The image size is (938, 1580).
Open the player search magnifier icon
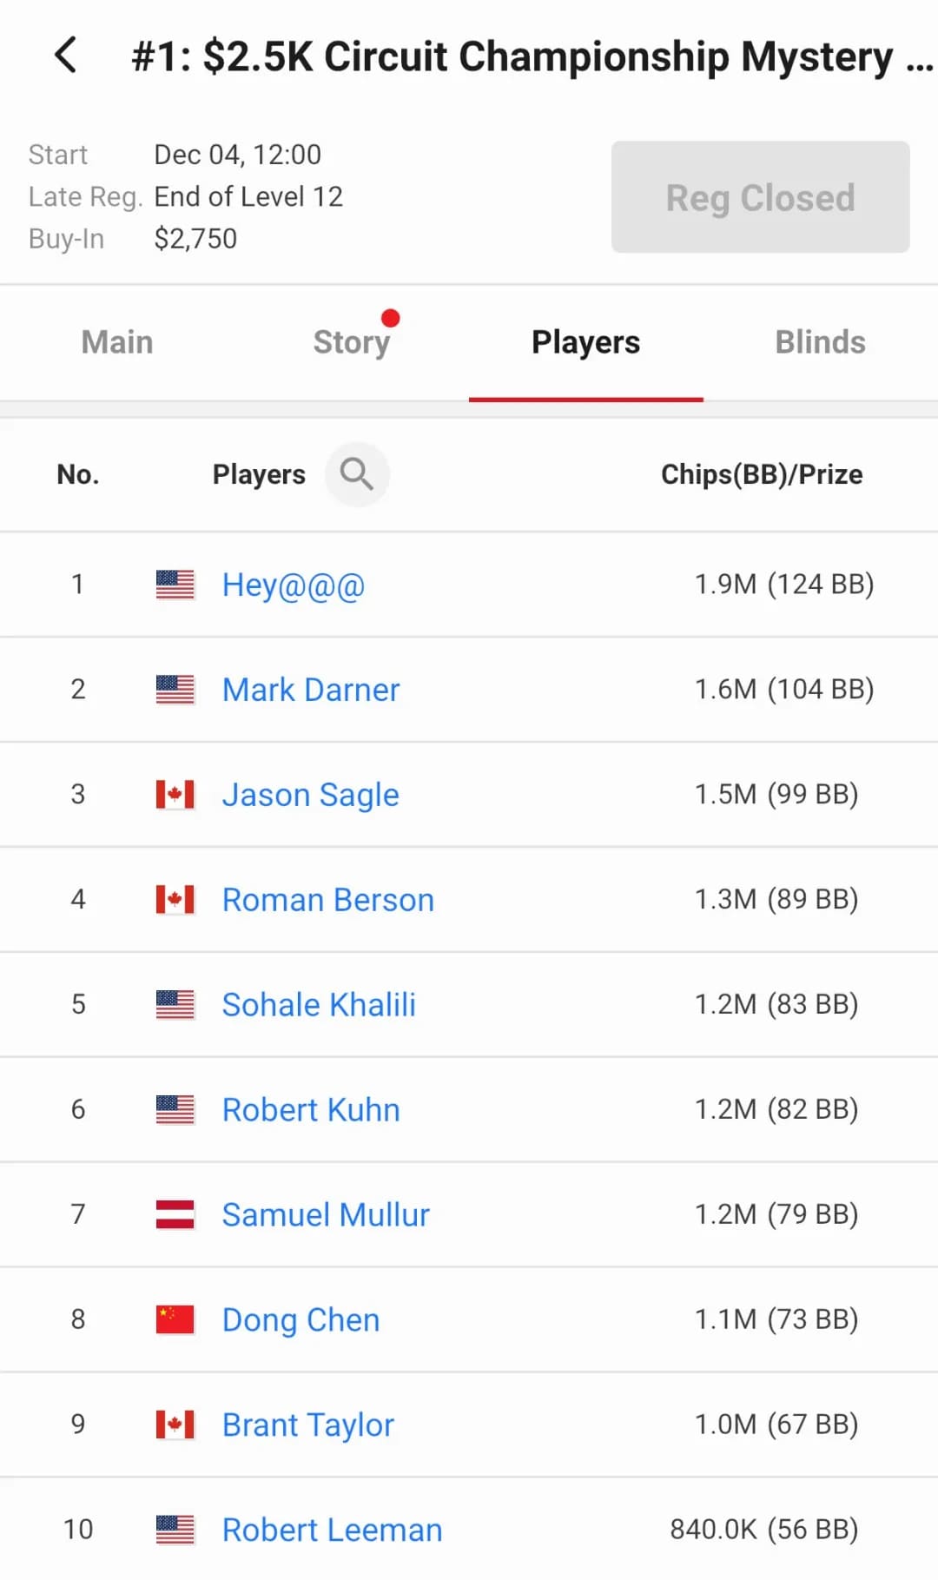click(356, 474)
